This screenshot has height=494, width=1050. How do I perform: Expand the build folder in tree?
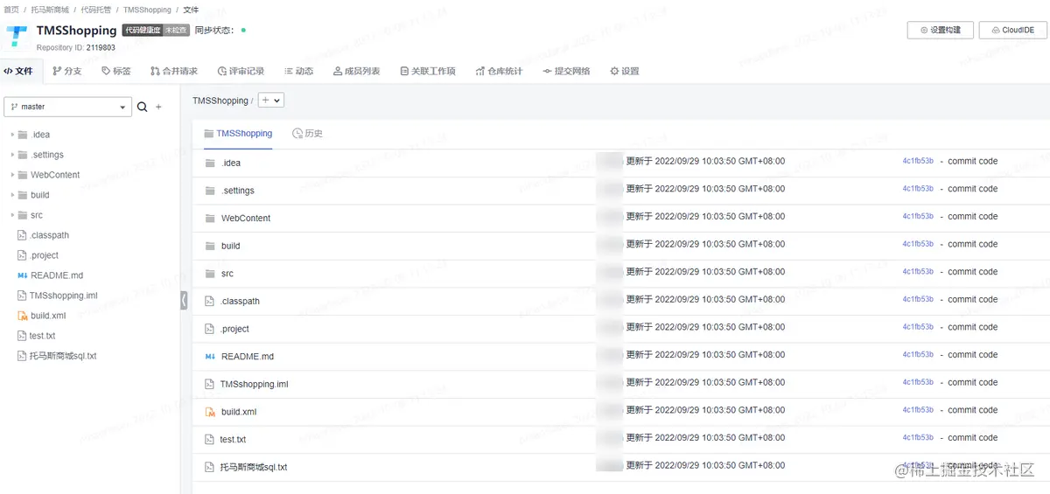click(12, 195)
